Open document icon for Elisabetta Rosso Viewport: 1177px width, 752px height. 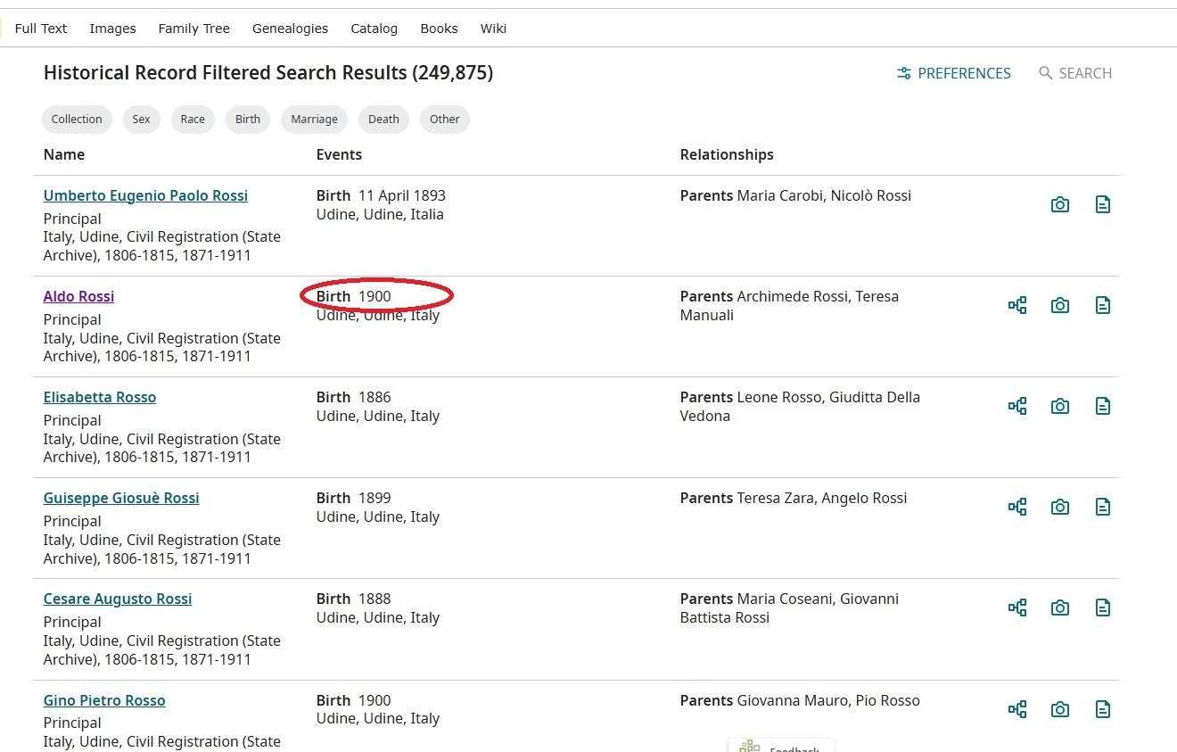click(1103, 407)
